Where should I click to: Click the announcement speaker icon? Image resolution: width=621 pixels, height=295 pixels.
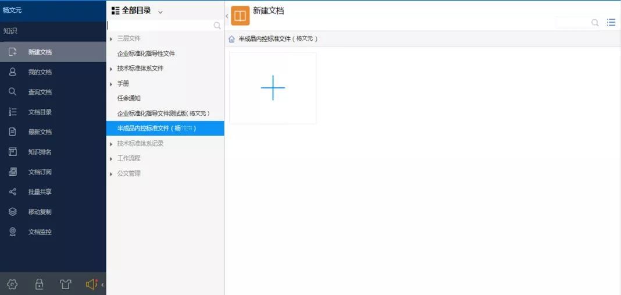pos(92,284)
